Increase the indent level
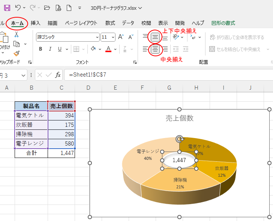The height and width of the screenshot is (221, 273). tap(186, 49)
